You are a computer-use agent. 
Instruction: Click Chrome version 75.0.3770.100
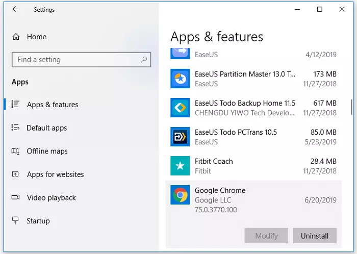click(x=216, y=210)
